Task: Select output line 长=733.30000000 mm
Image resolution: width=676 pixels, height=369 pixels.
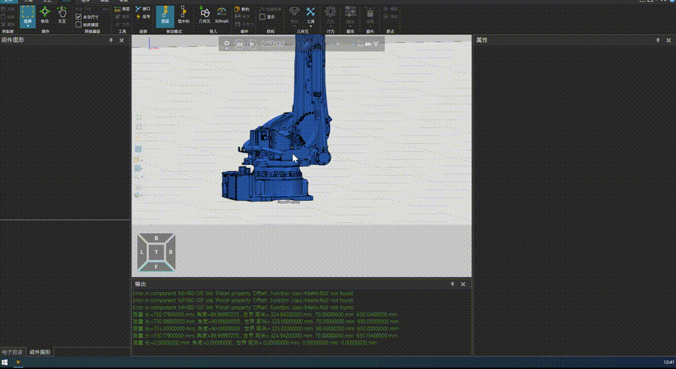Action: [x=265, y=329]
